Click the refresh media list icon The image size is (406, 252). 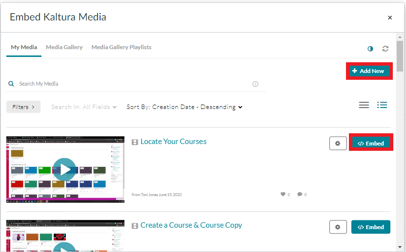tap(386, 49)
